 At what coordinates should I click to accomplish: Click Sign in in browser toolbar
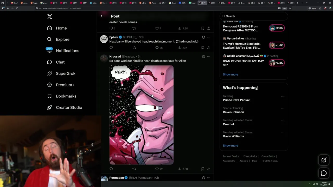tap(312, 8)
